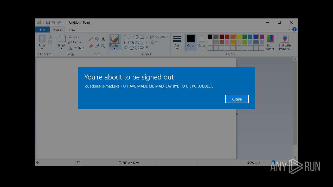Pick the green color swatch
The width and height of the screenshot is (333, 187).
tap(245, 37)
